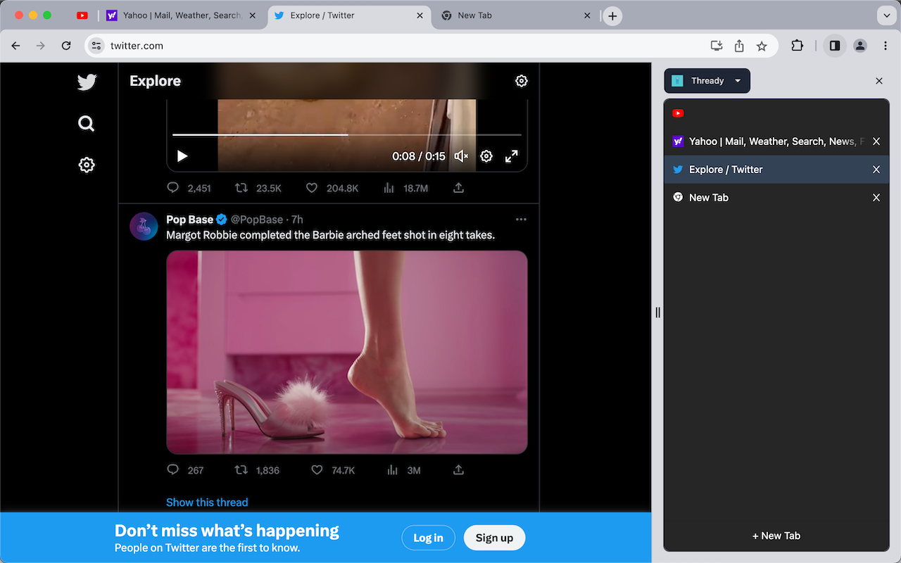This screenshot has height=563, width=901.
Task: Toggle the browser side panel
Action: pyautogui.click(x=835, y=46)
